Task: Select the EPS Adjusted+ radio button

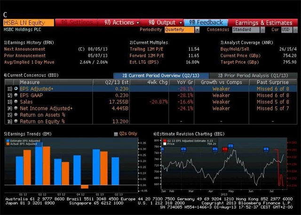Action: coord(16,89)
